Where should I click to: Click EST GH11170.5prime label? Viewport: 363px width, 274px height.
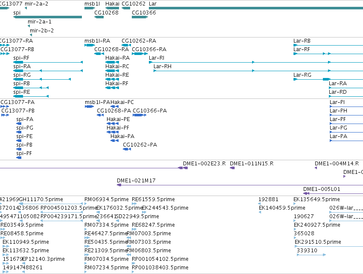(x=41, y=199)
